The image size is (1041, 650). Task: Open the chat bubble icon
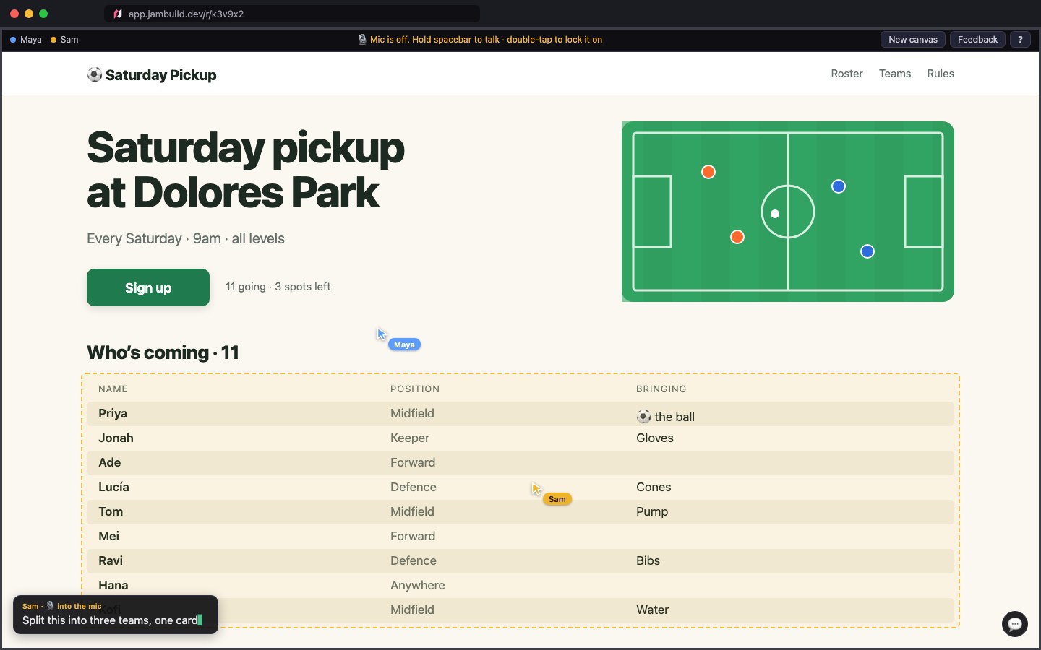click(x=1015, y=624)
